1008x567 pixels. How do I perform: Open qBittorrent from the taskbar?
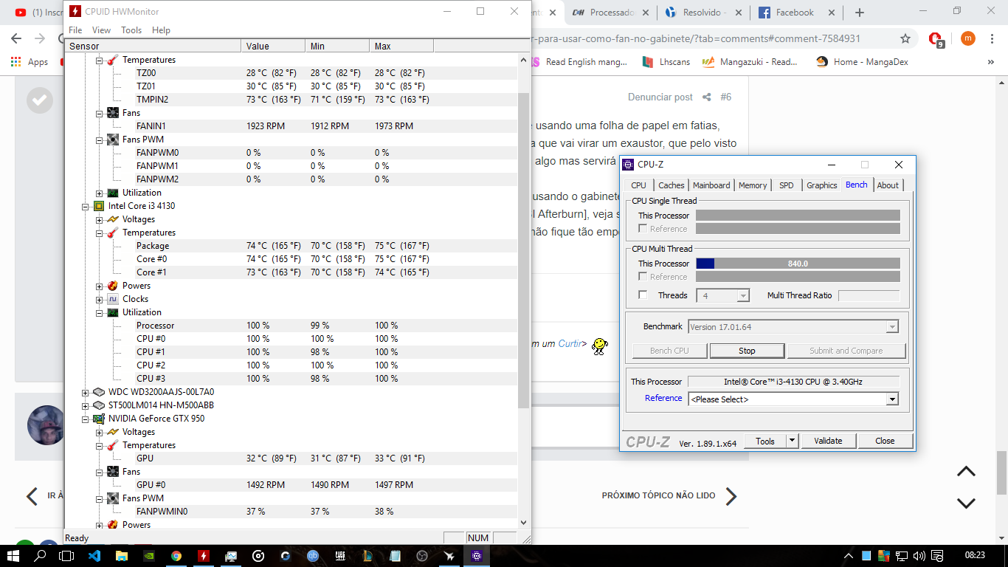[313, 556]
